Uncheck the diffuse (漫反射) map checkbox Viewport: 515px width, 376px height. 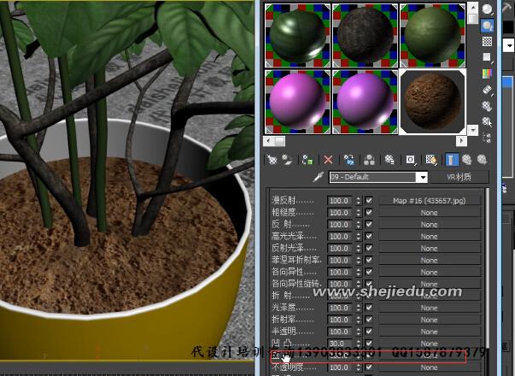[x=369, y=201]
